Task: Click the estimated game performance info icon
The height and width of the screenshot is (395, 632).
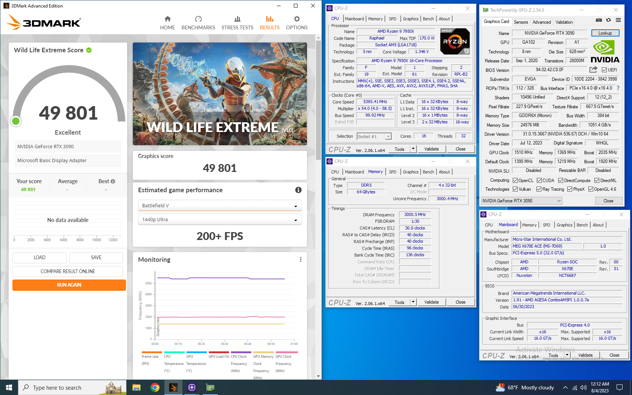Action: [298, 190]
